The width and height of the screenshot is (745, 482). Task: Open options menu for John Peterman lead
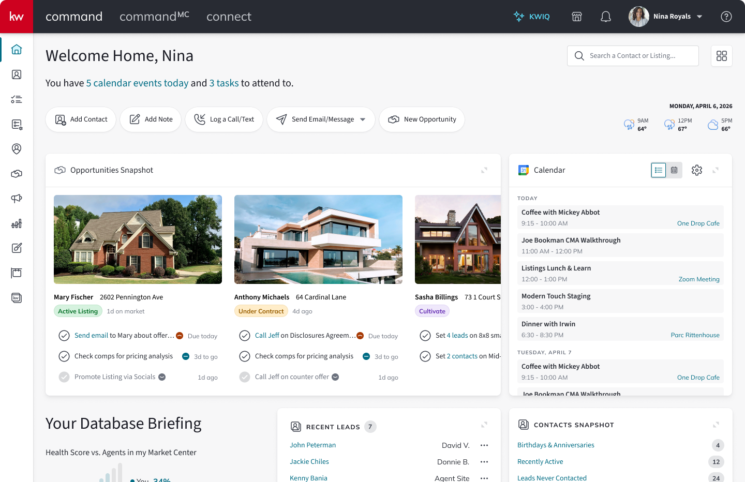tap(484, 445)
